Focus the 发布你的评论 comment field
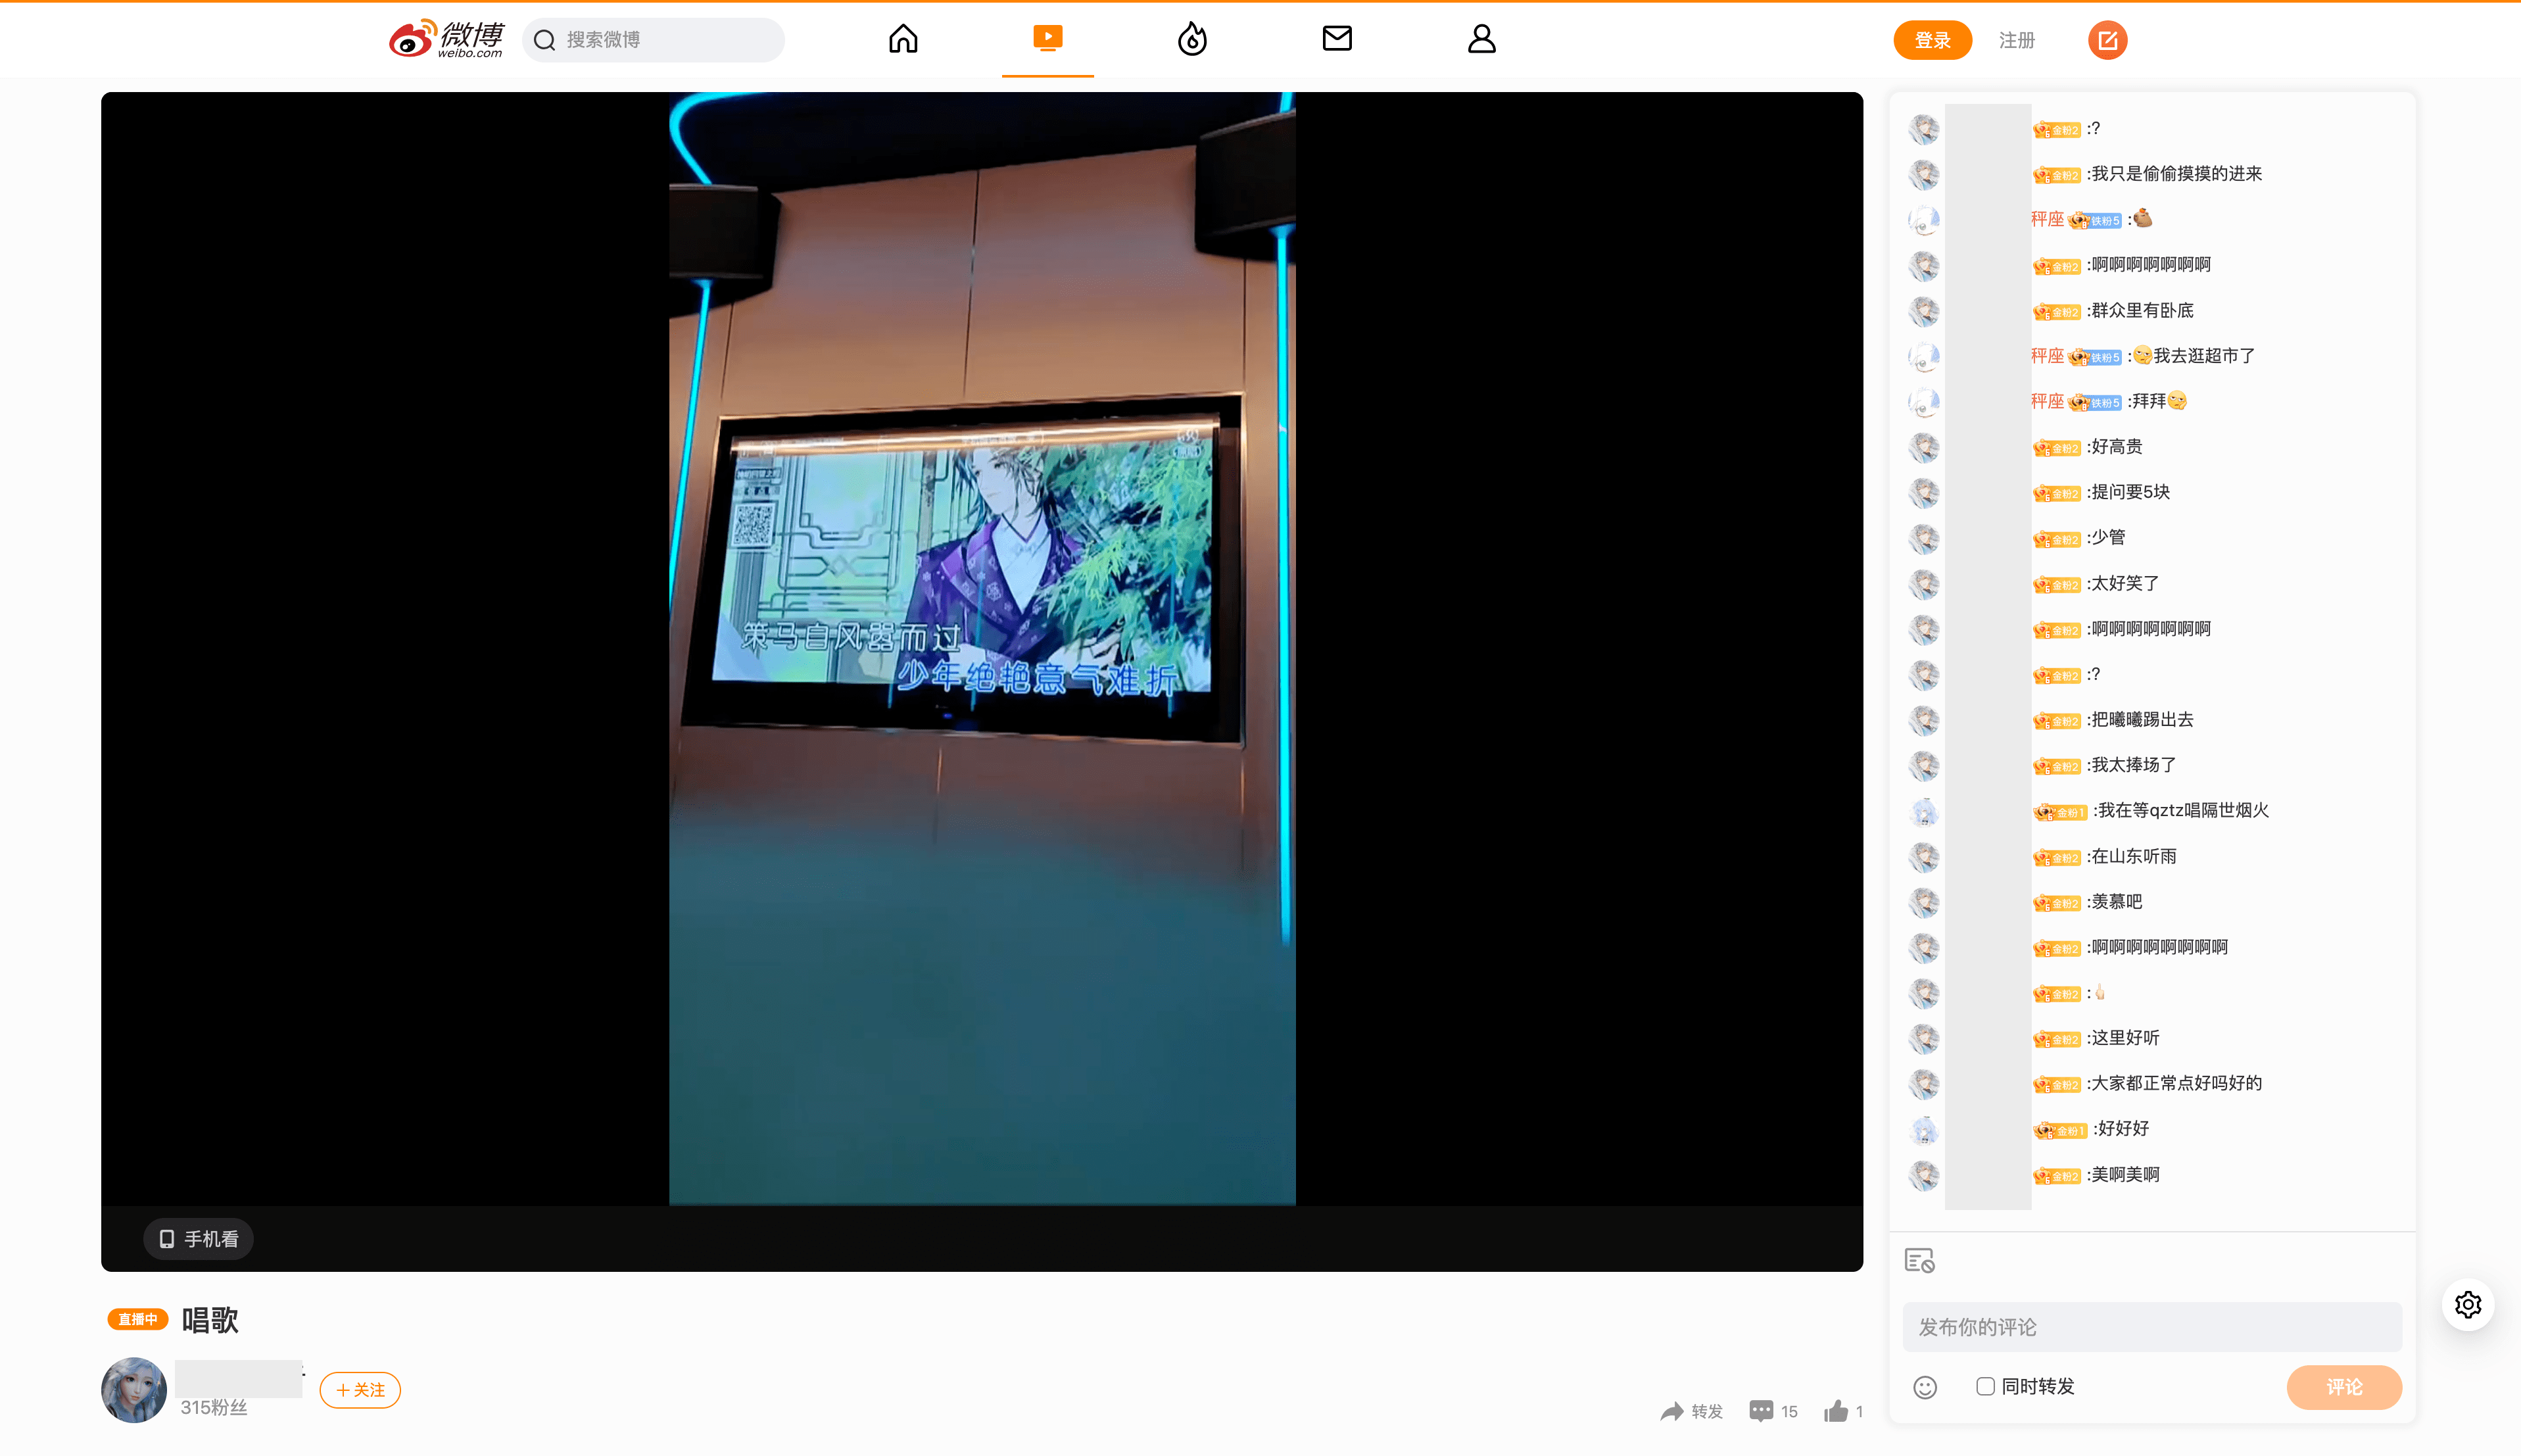2521x1456 pixels. [x=2151, y=1327]
